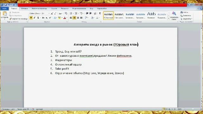
Task: Click the Grow Font icon
Action: [52, 13]
